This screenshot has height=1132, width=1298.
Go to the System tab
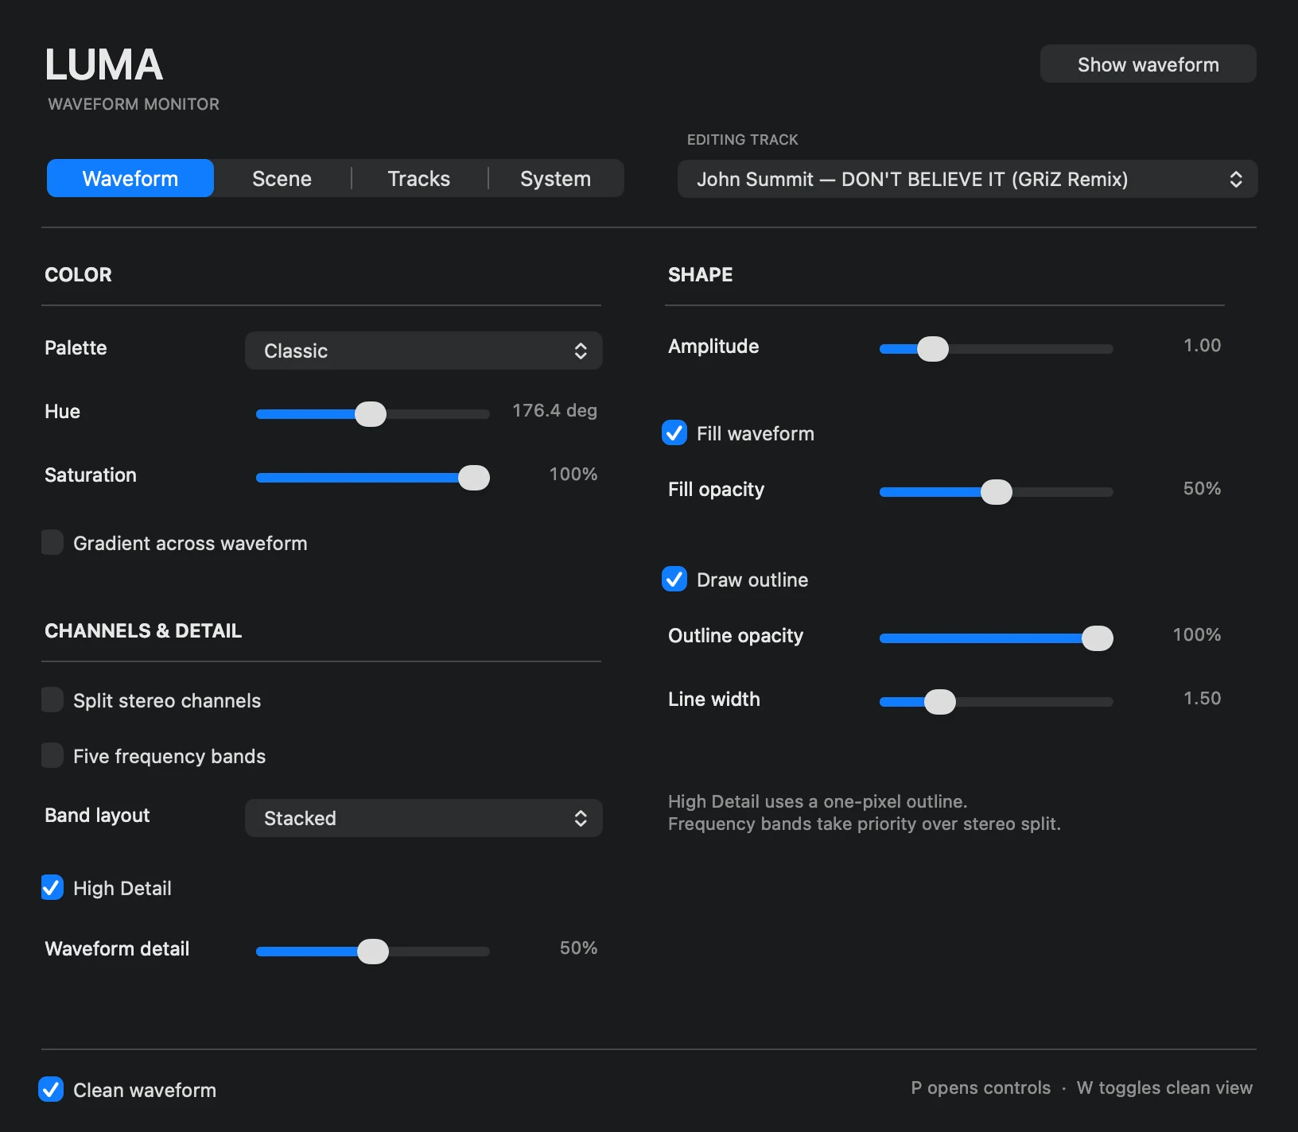[555, 178]
